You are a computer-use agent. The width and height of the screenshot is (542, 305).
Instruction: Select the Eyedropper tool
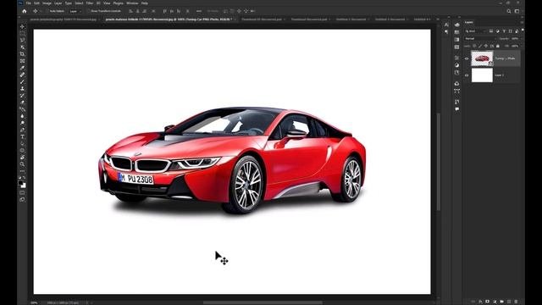click(x=23, y=68)
